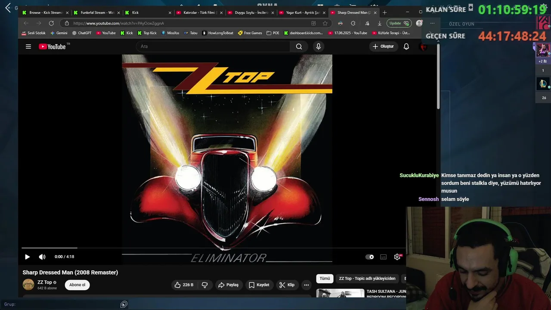Open more actions three-dot menu below video
This screenshot has height=310, width=551.
coord(306,285)
